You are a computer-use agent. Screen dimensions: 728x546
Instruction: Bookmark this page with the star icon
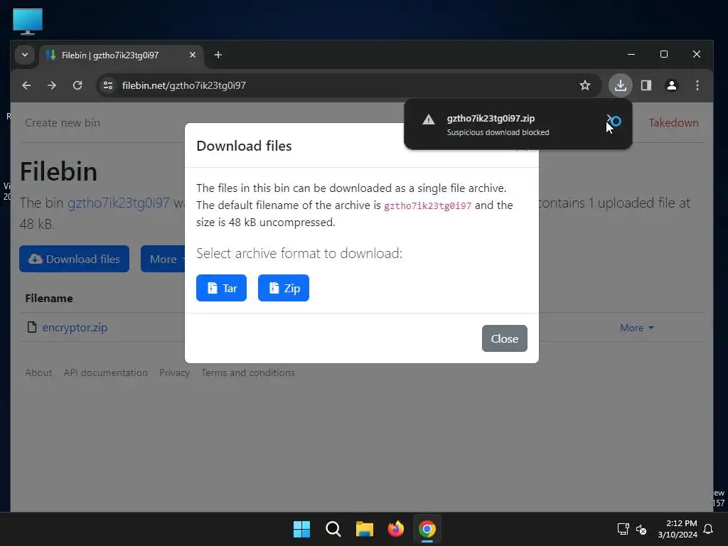[x=585, y=85]
